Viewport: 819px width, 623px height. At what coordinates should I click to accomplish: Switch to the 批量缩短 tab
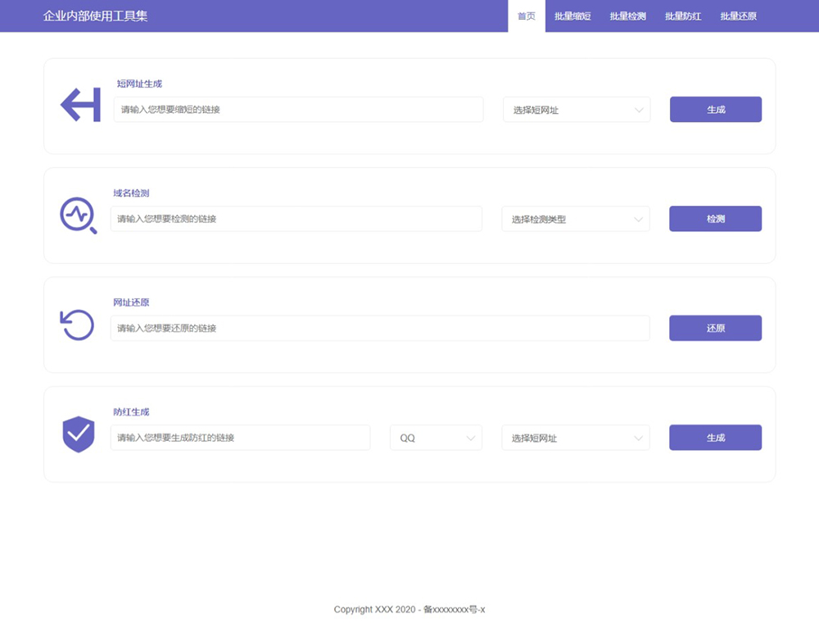click(575, 16)
